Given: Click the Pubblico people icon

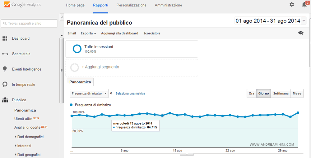Looking at the screenshot, I should coord(5,100).
